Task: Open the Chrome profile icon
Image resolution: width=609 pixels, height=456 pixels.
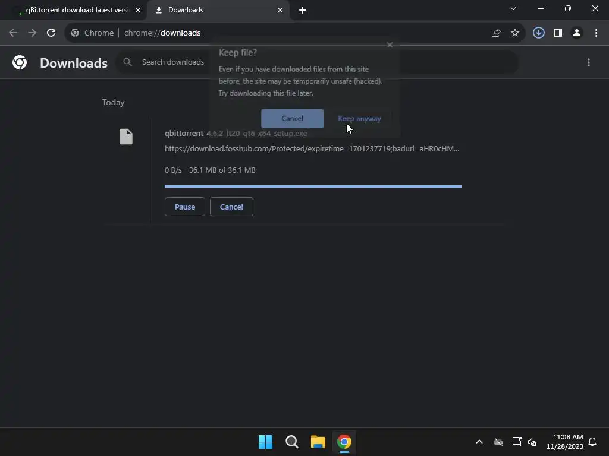Action: pyautogui.click(x=577, y=33)
